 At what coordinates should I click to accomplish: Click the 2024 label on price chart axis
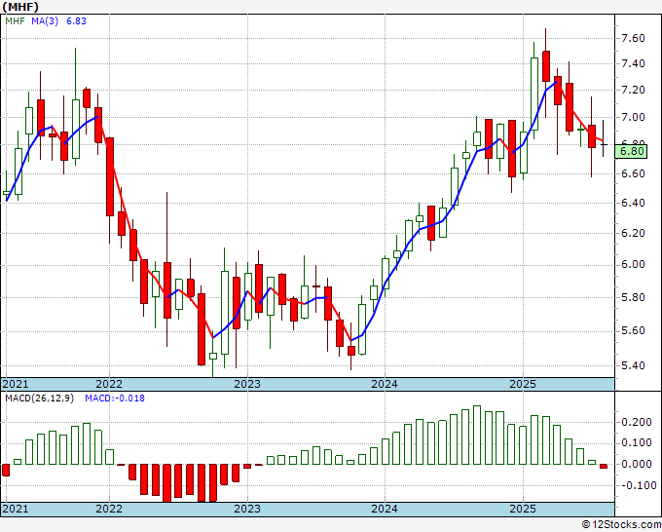coord(385,384)
